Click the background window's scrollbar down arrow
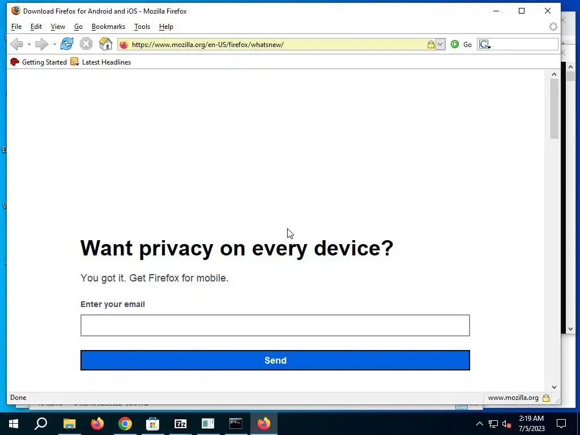 [x=570, y=329]
